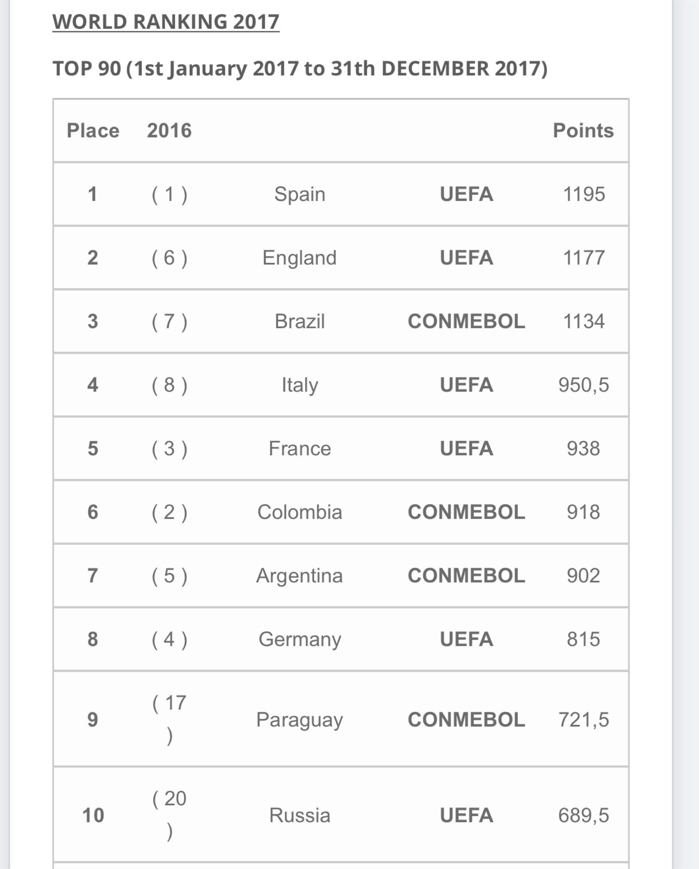699x869 pixels.
Task: Click the WORLD RANKING 2017 heading link
Action: click(x=166, y=22)
